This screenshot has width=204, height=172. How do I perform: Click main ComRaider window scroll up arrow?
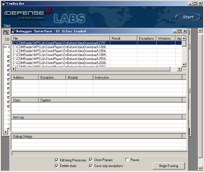click(200, 31)
